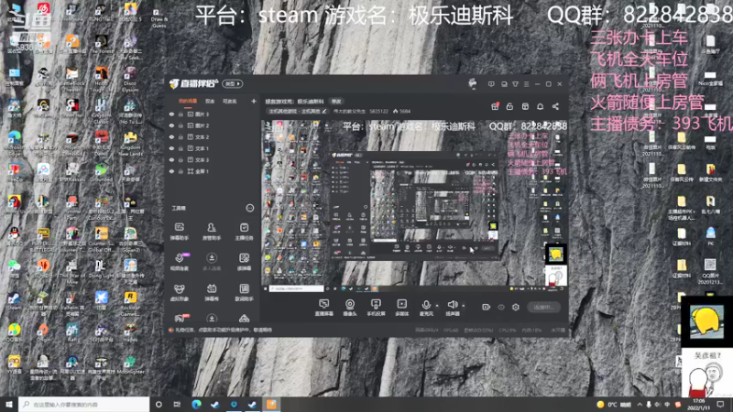
Task: Click the 修改 button beside stream title
Action: click(x=336, y=101)
